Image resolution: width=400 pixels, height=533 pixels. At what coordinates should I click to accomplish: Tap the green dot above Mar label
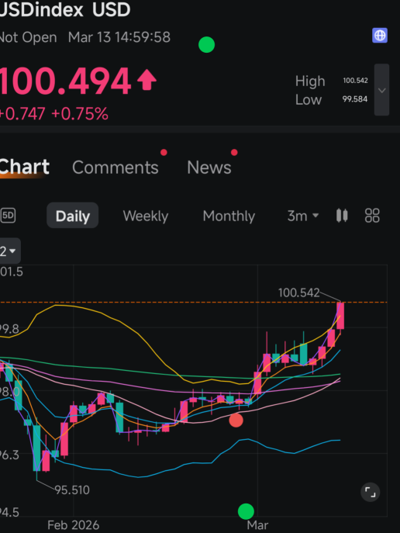[246, 511]
